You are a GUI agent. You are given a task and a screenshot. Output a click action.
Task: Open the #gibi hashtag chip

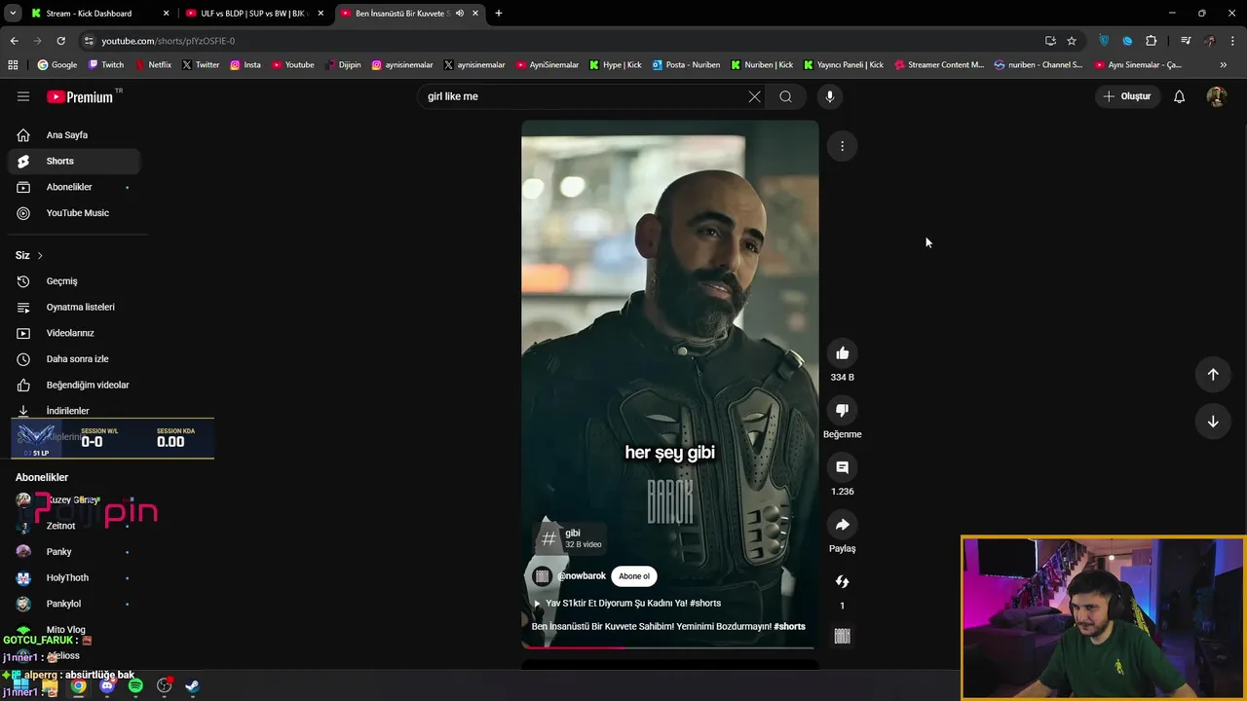coord(572,538)
